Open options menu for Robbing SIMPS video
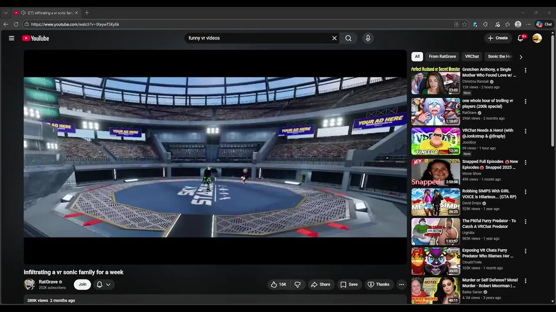556x312 pixels. (525, 192)
